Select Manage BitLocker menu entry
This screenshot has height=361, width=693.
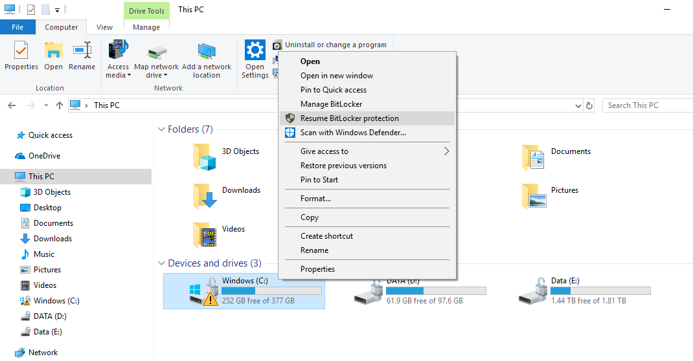pos(367,104)
